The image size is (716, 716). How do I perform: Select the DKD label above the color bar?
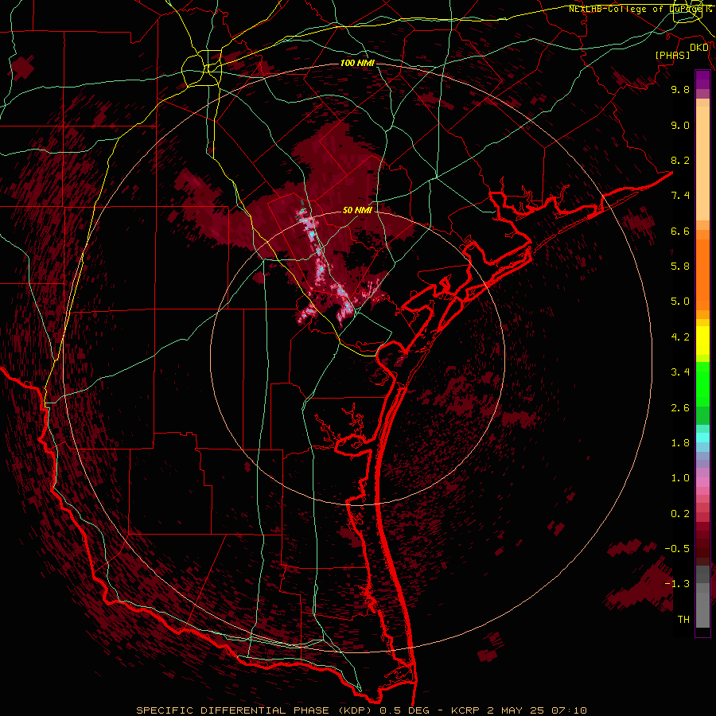click(699, 48)
